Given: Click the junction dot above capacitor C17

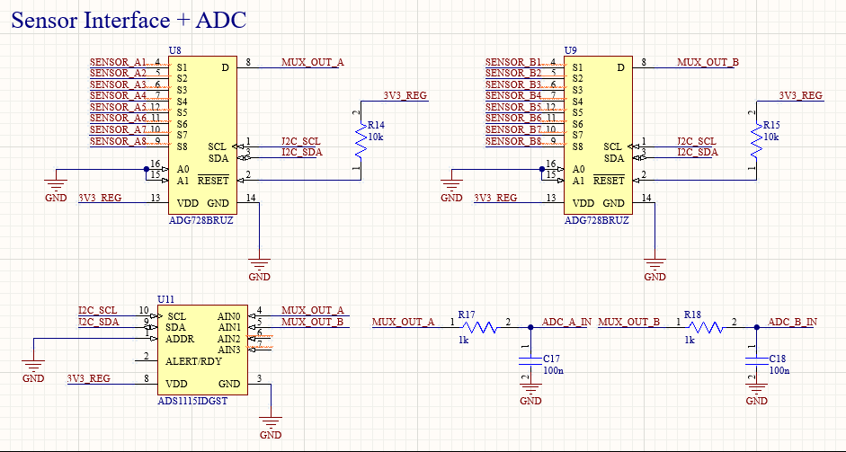Looking at the screenshot, I should coord(530,327).
